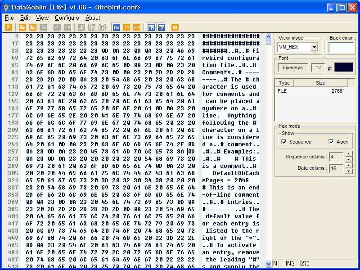
Task: Increase Data colums with its up arrow
Action: coord(349,165)
